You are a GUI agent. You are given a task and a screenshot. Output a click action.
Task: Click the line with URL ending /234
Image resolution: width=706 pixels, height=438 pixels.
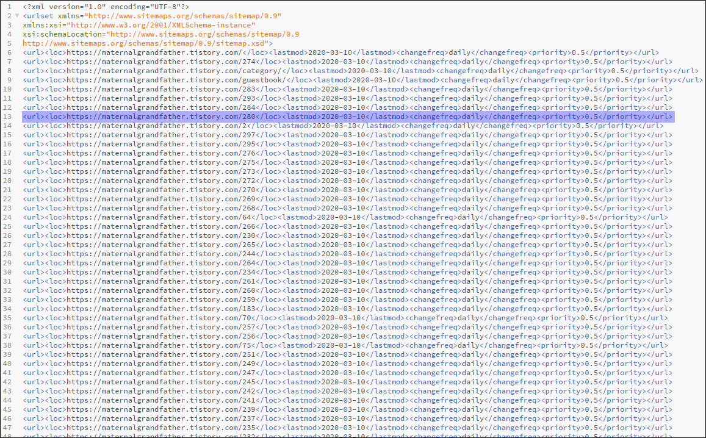348,272
